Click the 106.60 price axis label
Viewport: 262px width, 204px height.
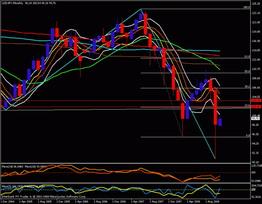pos(256,88)
